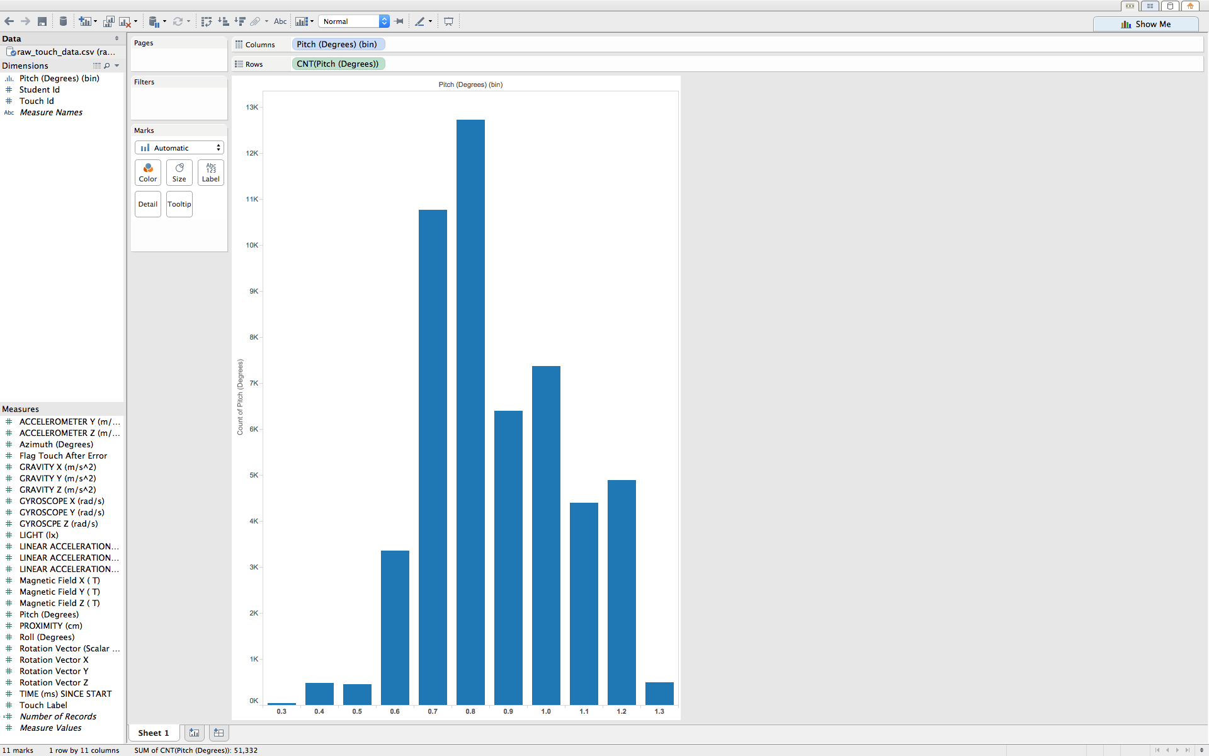Viewport: 1209px width, 756px height.
Task: Click the CNT(Pitch (Degrees)) row pill
Action: tap(338, 63)
